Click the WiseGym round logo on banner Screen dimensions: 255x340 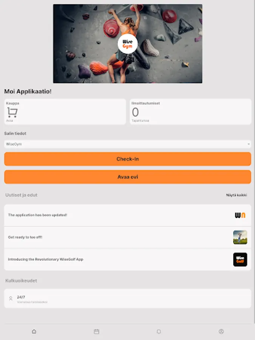click(x=128, y=44)
